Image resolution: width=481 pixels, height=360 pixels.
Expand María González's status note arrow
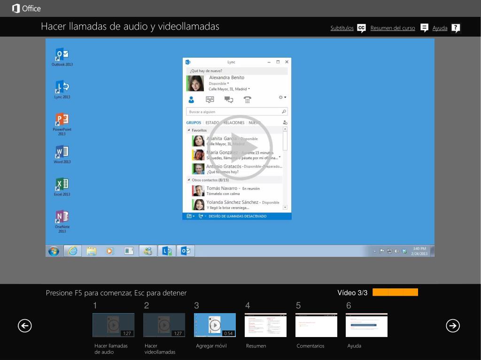280,157
